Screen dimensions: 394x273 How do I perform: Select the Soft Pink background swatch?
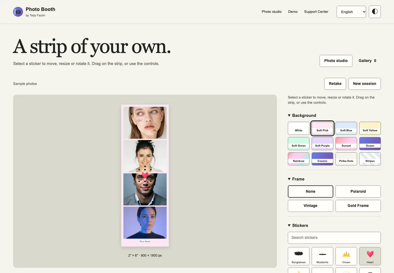[322, 128]
